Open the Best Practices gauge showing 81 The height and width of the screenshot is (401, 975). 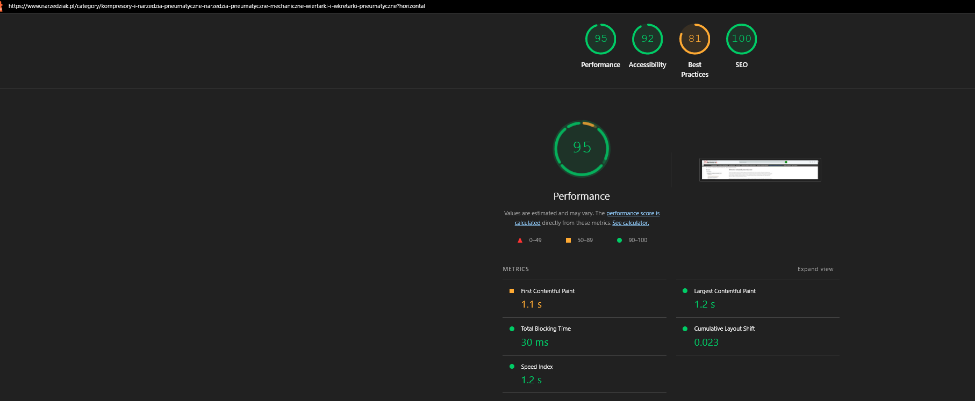(694, 39)
